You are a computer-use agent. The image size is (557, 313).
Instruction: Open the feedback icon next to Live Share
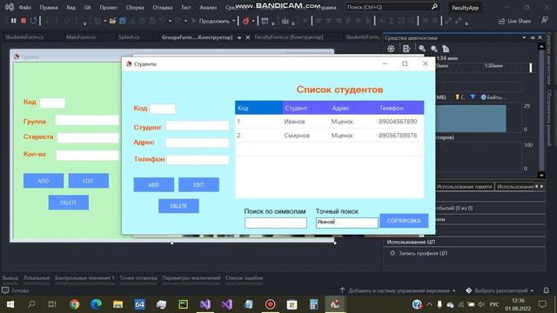545,21
